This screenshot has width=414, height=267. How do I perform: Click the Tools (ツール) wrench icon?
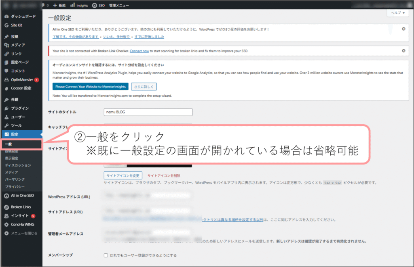(x=6, y=125)
